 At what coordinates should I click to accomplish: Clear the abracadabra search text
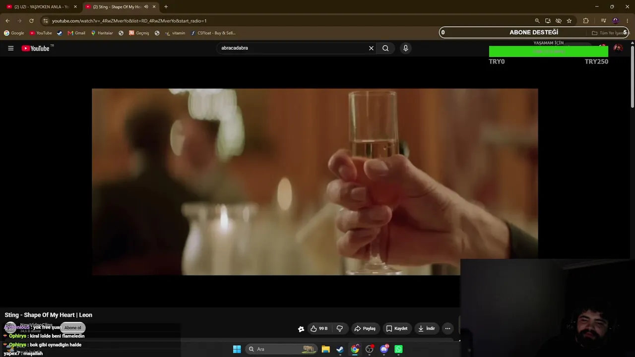pos(371,48)
